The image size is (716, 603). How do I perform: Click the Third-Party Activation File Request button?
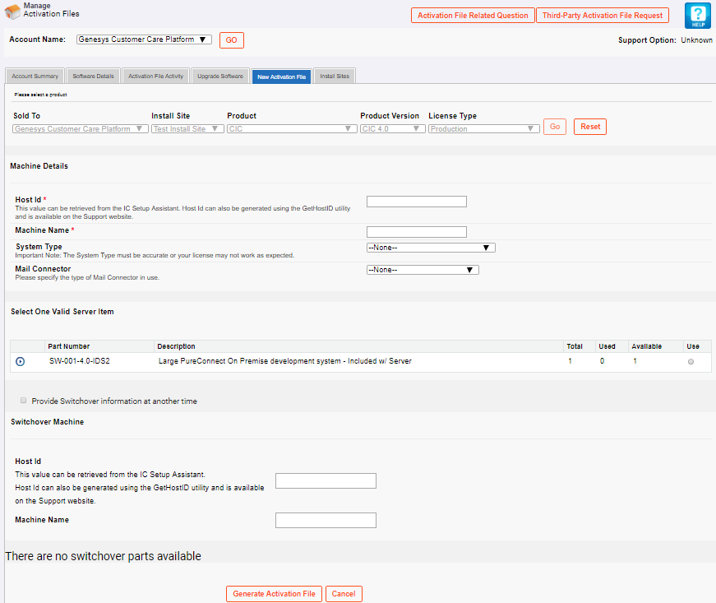pos(603,15)
